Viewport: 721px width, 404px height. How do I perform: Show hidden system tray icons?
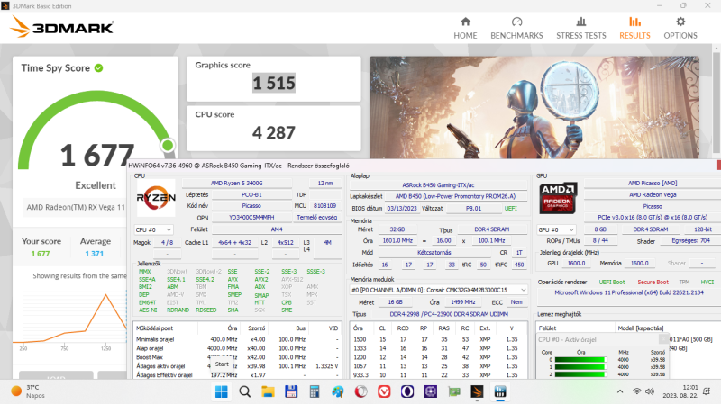(x=620, y=391)
